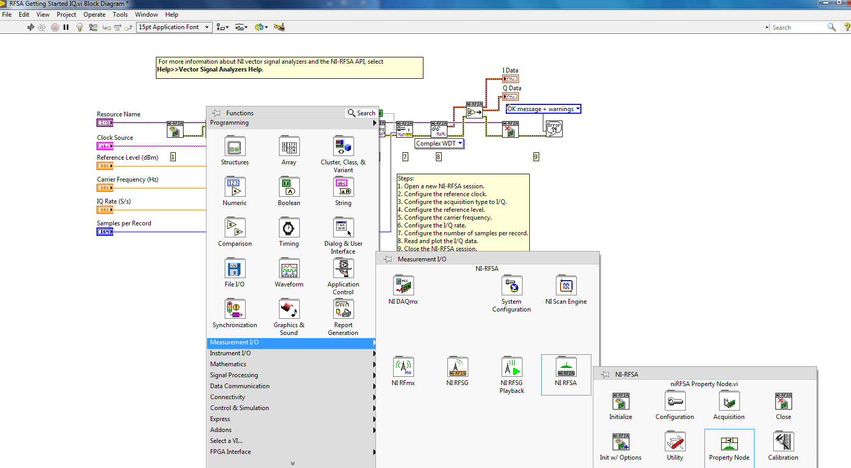This screenshot has width=851, height=468.
Task: Expand the Signal Processing category
Action: click(x=292, y=376)
